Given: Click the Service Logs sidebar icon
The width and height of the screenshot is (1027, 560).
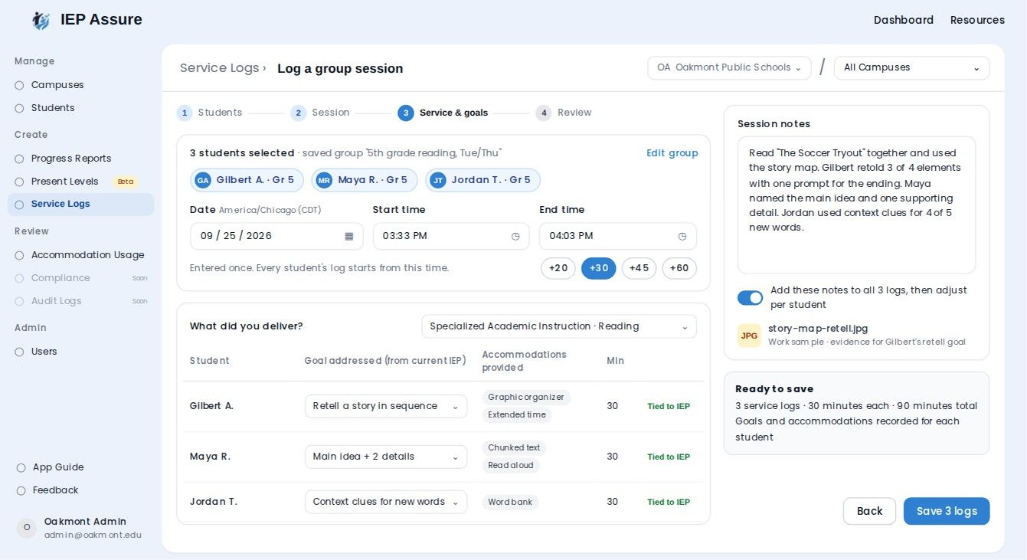Looking at the screenshot, I should pos(19,204).
